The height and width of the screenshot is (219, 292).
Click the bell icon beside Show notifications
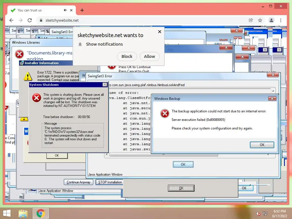80,44
